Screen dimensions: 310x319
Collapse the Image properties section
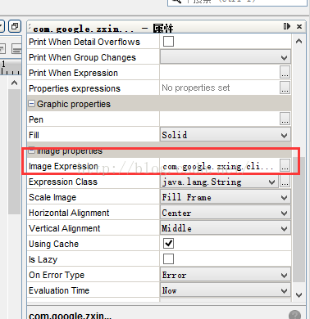(32, 151)
